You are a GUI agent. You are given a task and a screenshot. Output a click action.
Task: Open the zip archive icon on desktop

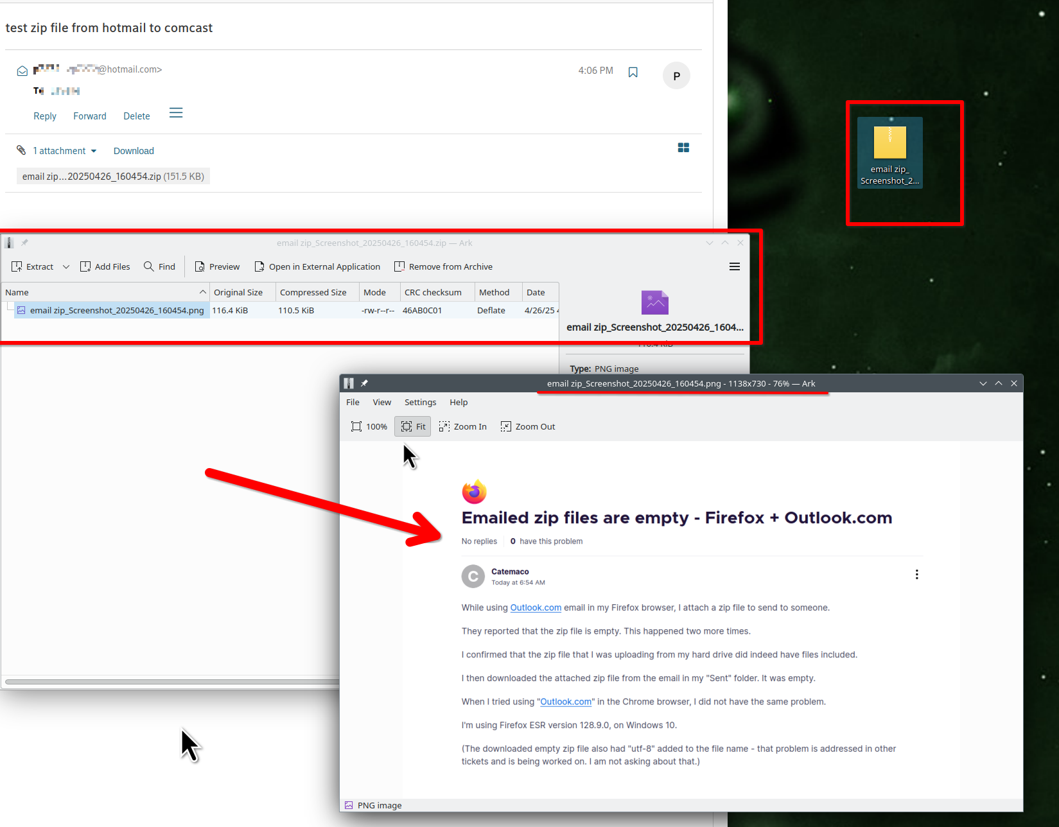(x=890, y=153)
